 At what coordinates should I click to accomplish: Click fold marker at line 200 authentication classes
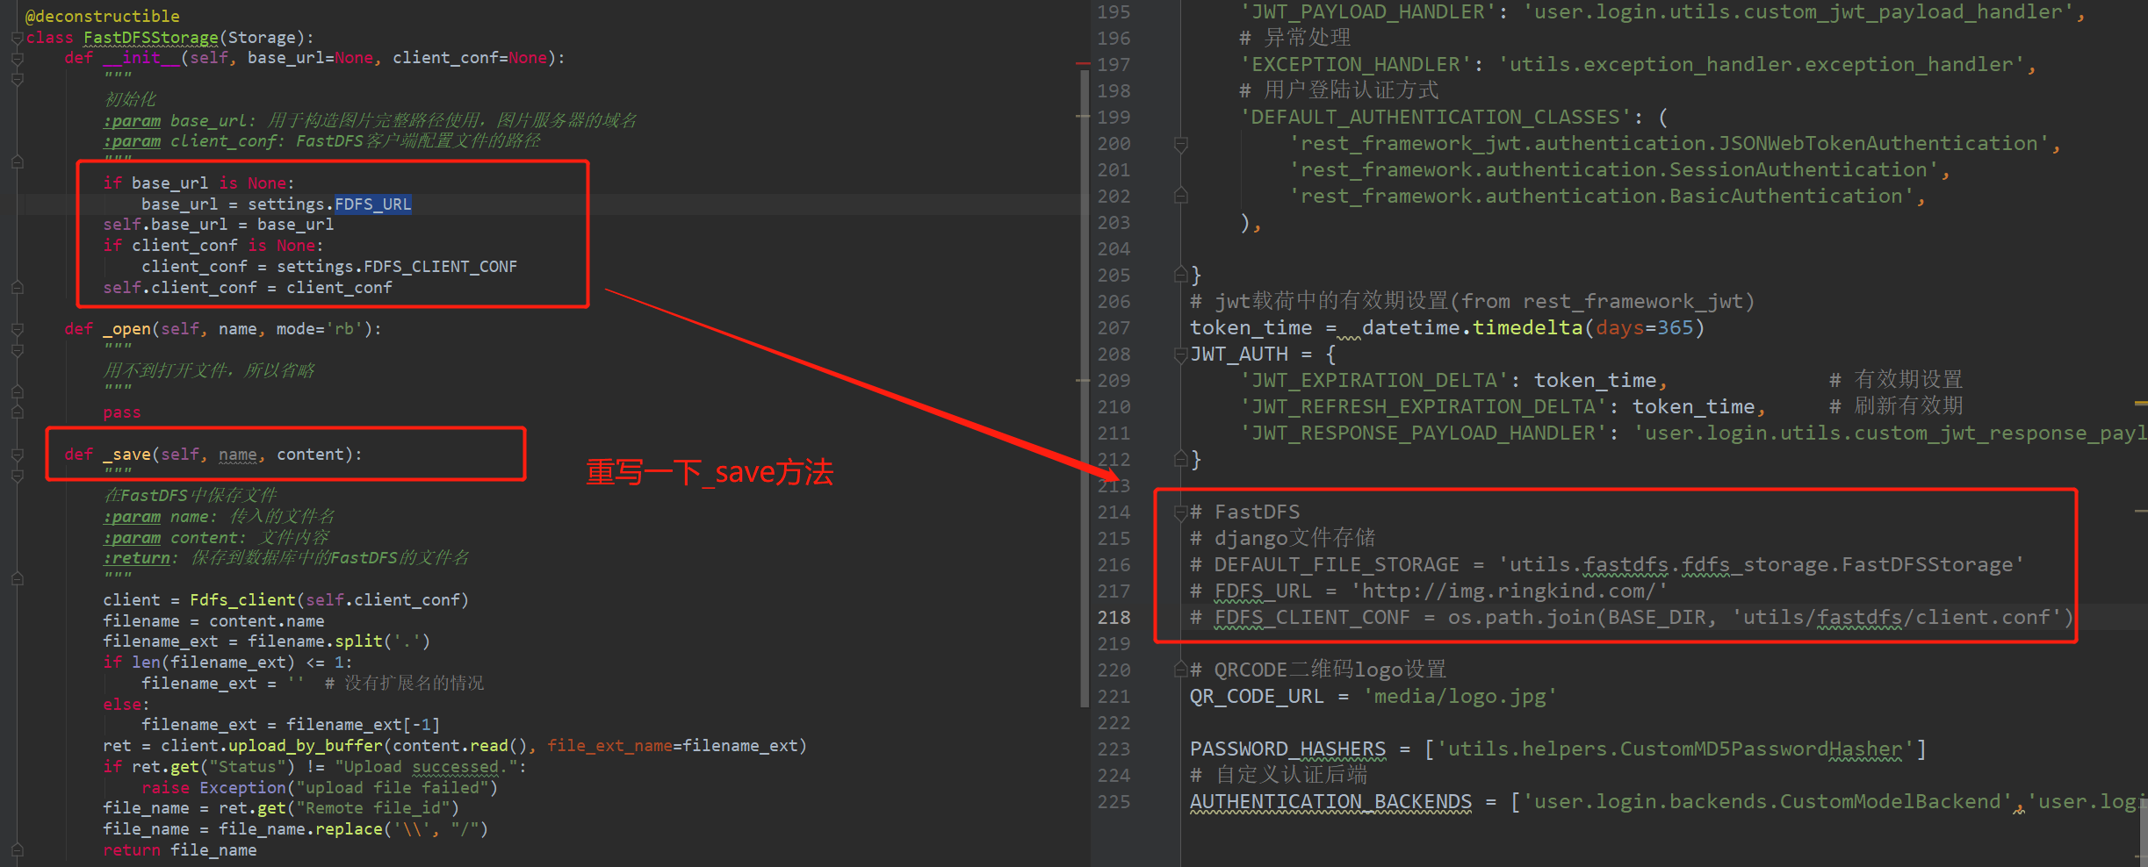point(1181,144)
